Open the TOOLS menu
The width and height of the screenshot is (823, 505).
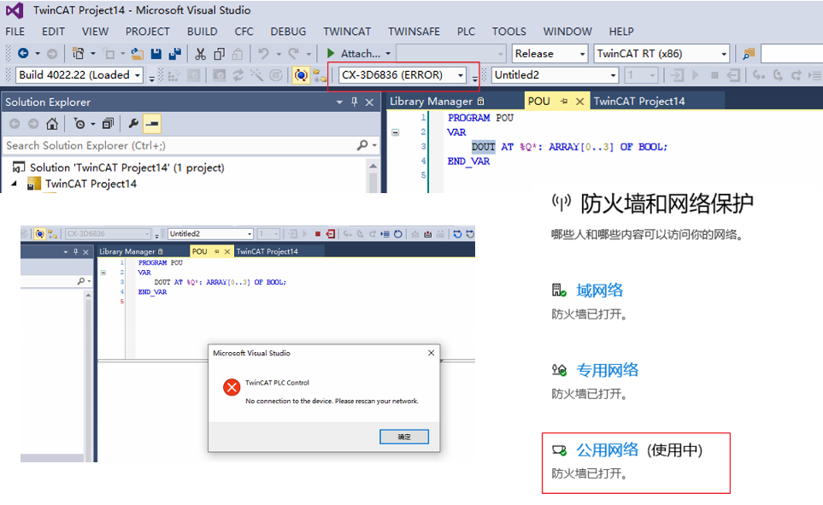508,32
